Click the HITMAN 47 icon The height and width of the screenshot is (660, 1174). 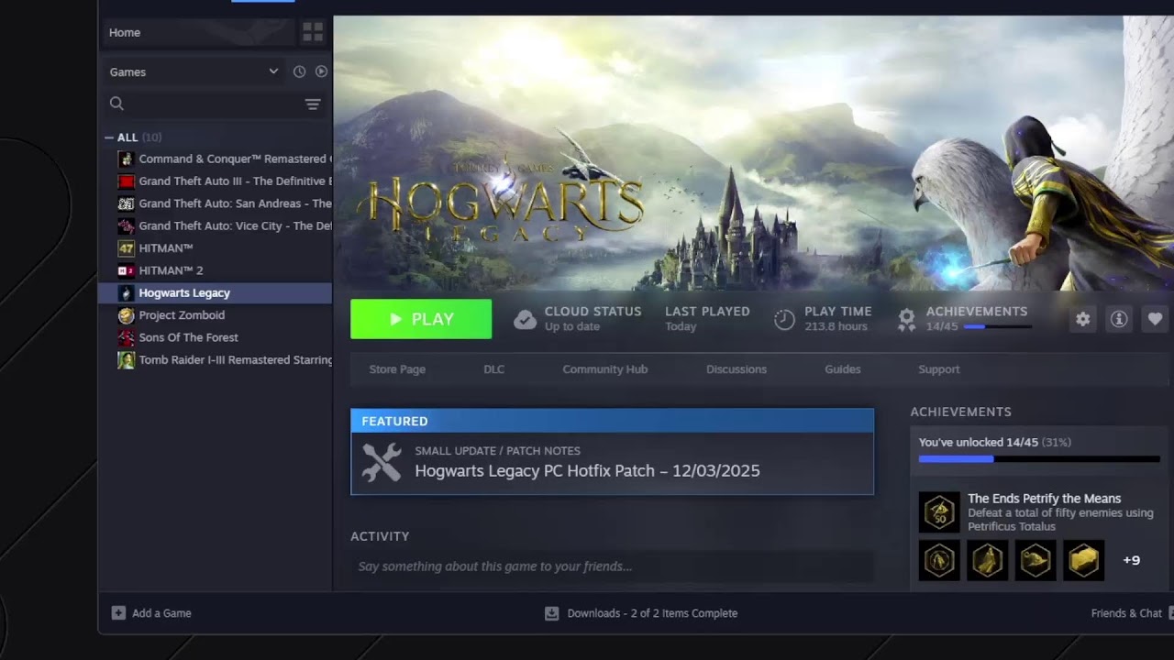click(x=126, y=248)
